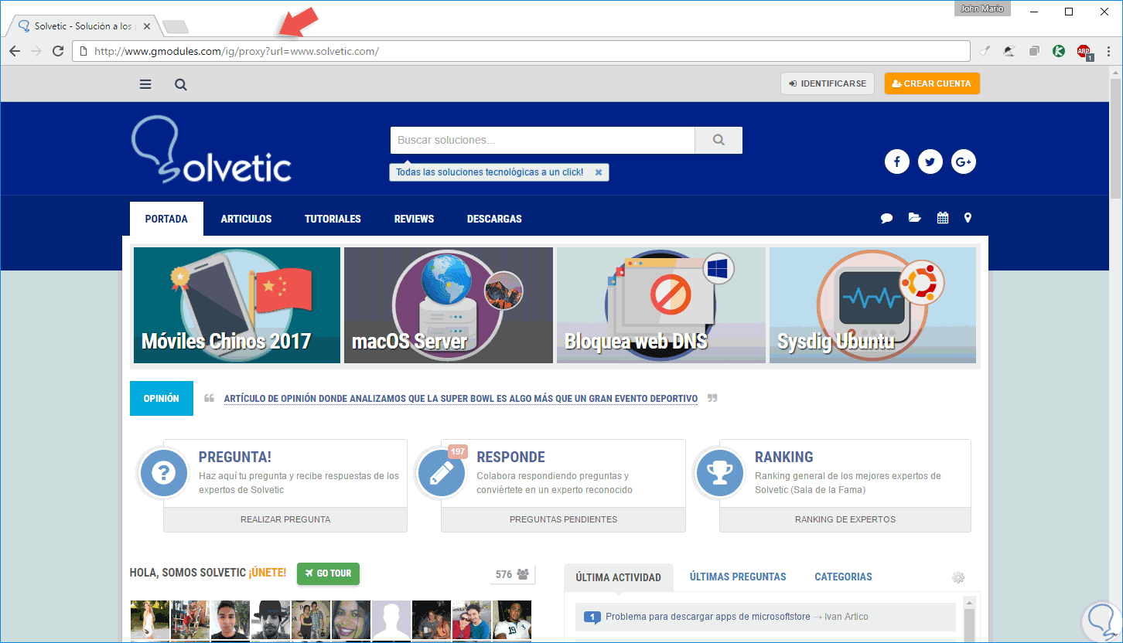Open Solvetic Twitter page icon
The image size is (1123, 643).
(930, 162)
